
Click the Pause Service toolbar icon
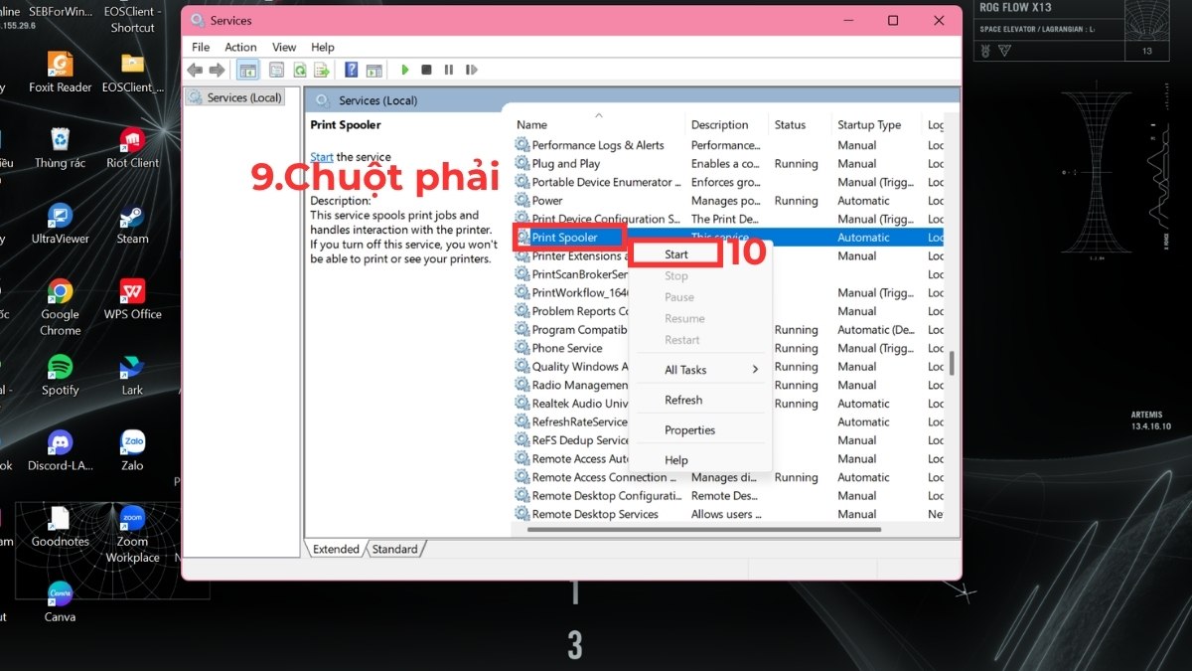click(448, 70)
